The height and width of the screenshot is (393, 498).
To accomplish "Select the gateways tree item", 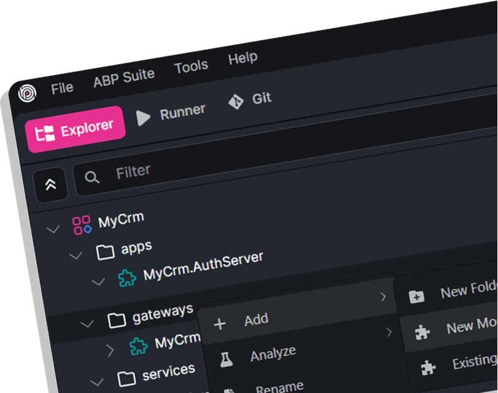I will coord(163,314).
